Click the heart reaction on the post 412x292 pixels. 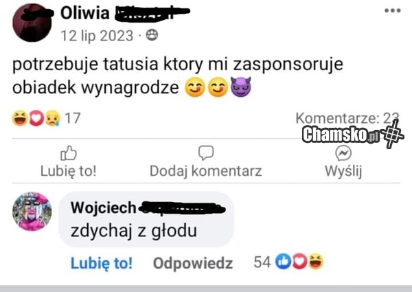[x=36, y=118]
